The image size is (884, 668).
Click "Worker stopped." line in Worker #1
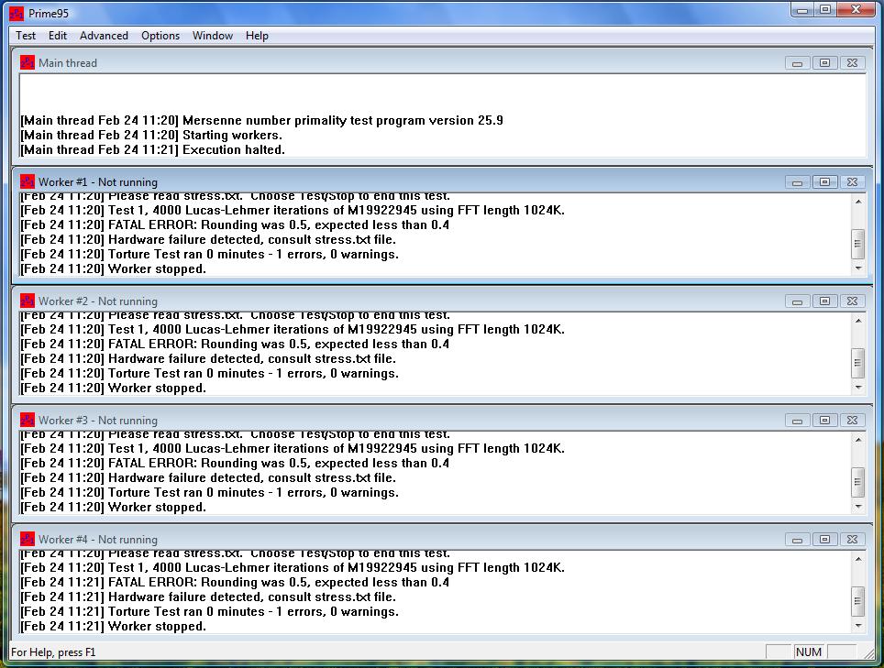coord(114,268)
